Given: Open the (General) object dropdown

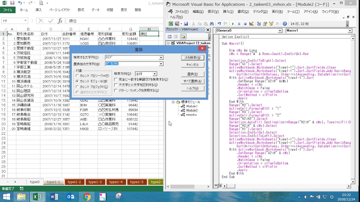Looking at the screenshot, I should tap(280, 31).
